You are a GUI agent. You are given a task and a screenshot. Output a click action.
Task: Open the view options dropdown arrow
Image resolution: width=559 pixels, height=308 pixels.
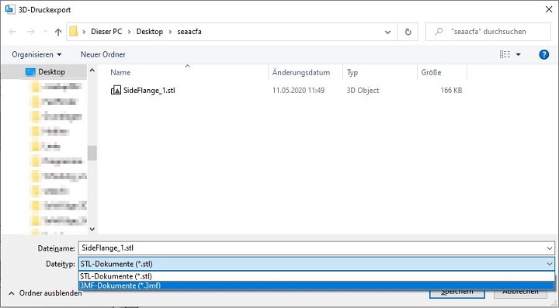(x=519, y=54)
